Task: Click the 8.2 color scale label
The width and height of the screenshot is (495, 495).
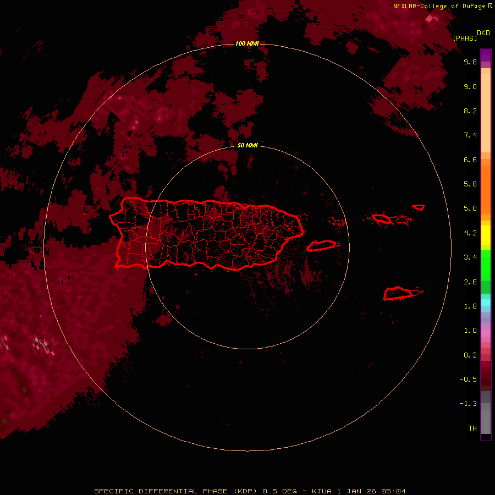Action: click(470, 111)
